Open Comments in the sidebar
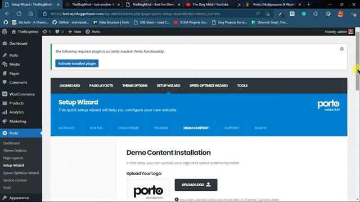This screenshot has height=202, width=360. (x=18, y=82)
